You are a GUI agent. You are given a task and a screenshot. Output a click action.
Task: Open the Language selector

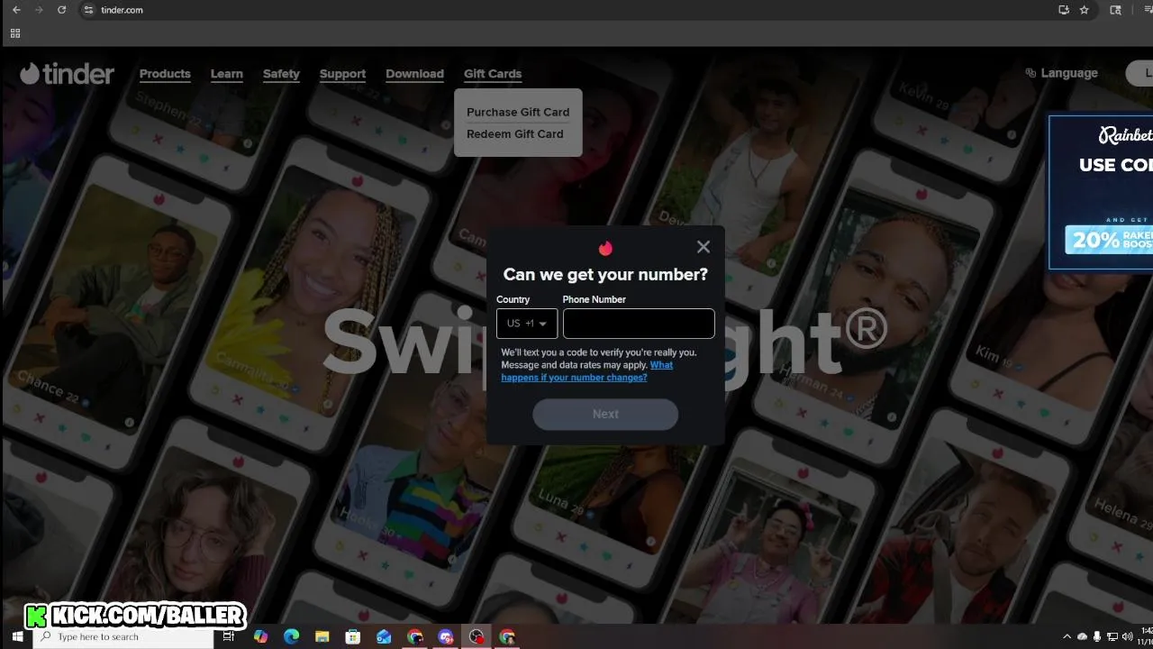click(x=1062, y=73)
